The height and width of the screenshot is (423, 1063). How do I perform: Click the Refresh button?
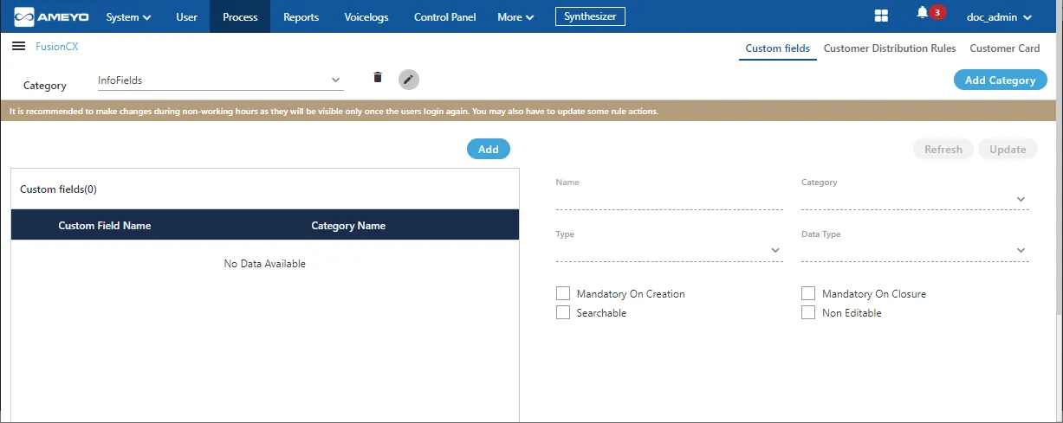(x=943, y=149)
